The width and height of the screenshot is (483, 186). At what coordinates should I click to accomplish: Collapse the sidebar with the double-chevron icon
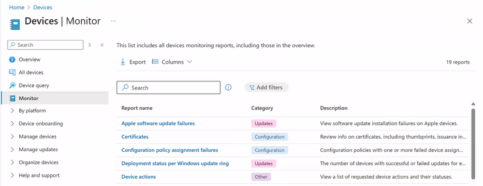(x=102, y=45)
